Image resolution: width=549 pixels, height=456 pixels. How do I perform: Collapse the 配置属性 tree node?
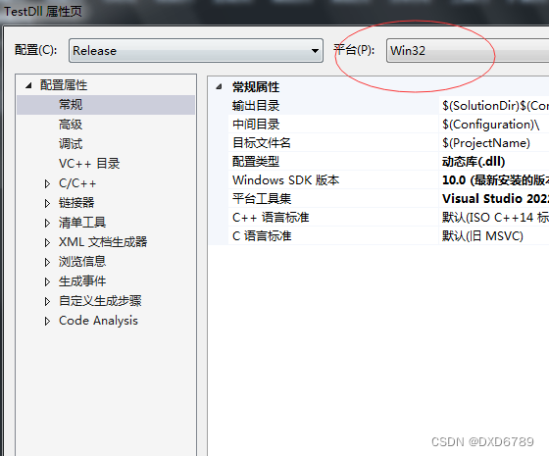tap(28, 85)
